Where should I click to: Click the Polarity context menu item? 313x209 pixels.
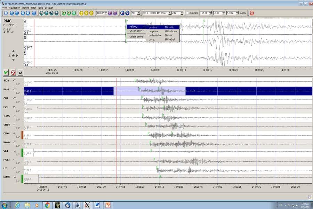pos(136,27)
